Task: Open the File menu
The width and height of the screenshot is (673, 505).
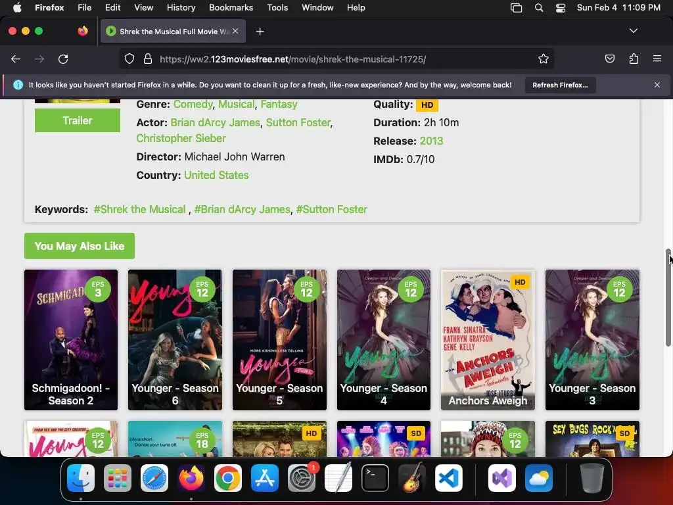Action: point(85,7)
